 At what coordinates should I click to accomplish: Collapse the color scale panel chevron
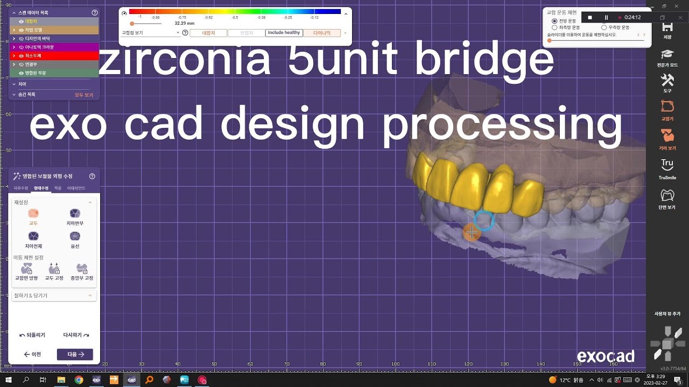click(x=346, y=13)
